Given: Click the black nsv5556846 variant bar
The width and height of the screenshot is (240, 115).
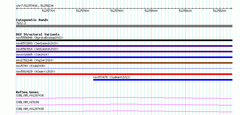Looking at the screenshot, I should (124, 40).
